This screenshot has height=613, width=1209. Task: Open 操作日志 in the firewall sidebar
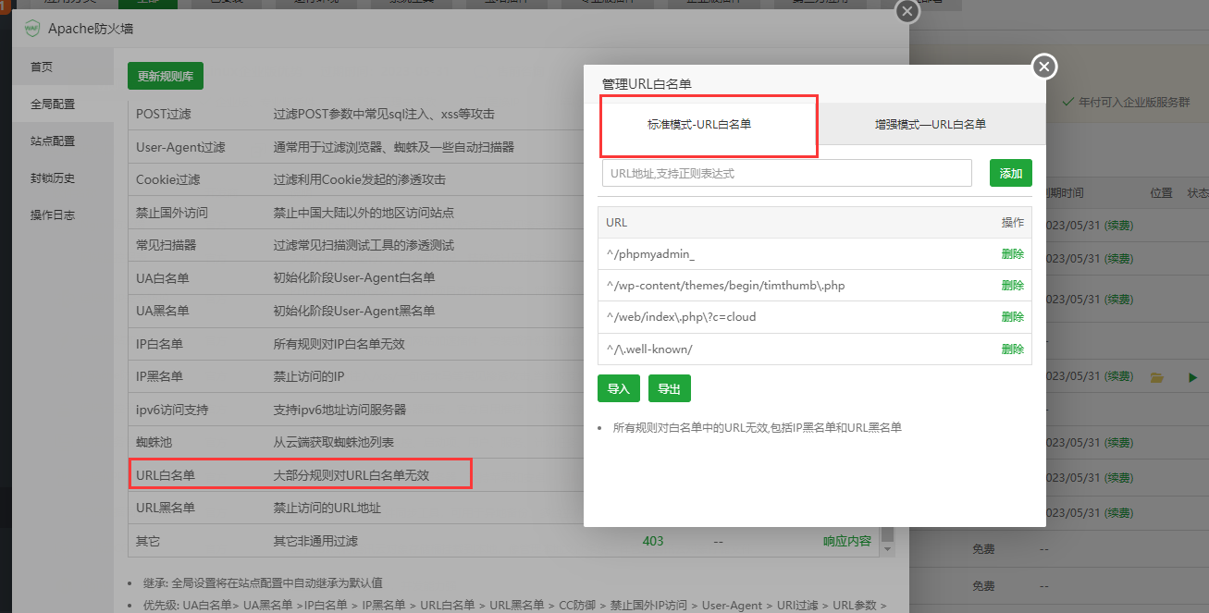click(64, 215)
